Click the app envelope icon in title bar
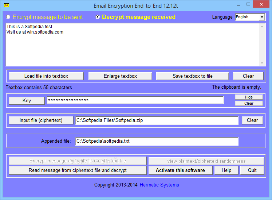272x200 pixels. [x=7, y=5]
